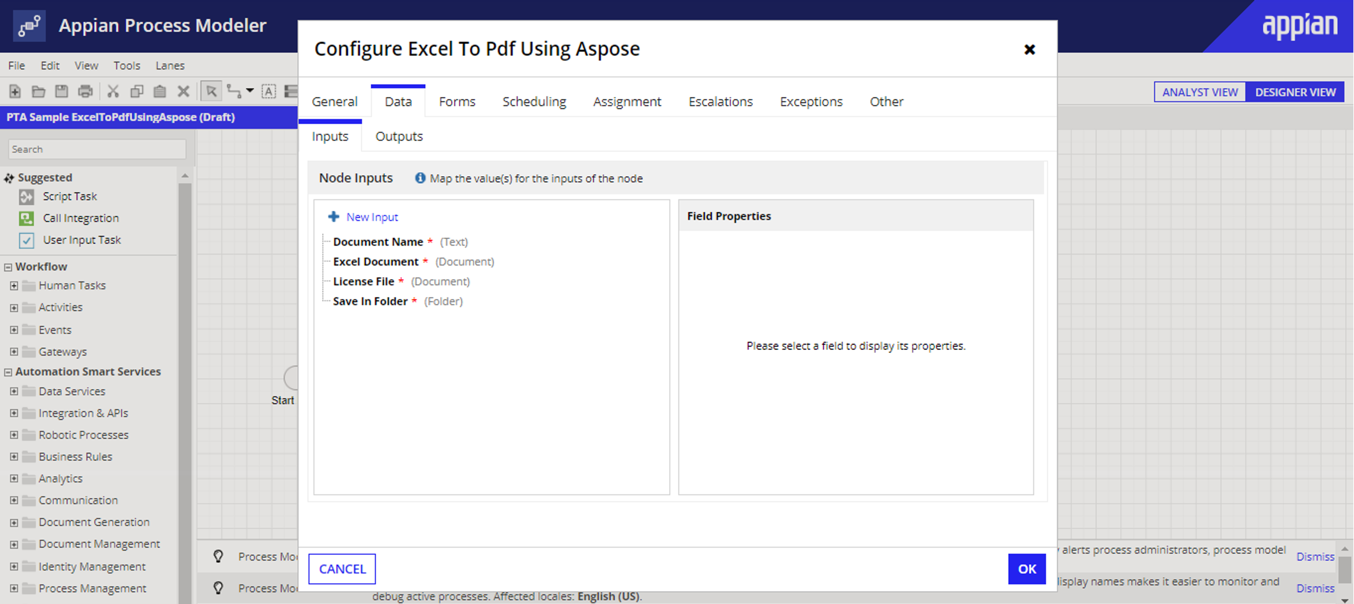The image size is (1354, 604).
Task: Open the Tools menu
Action: 127,65
